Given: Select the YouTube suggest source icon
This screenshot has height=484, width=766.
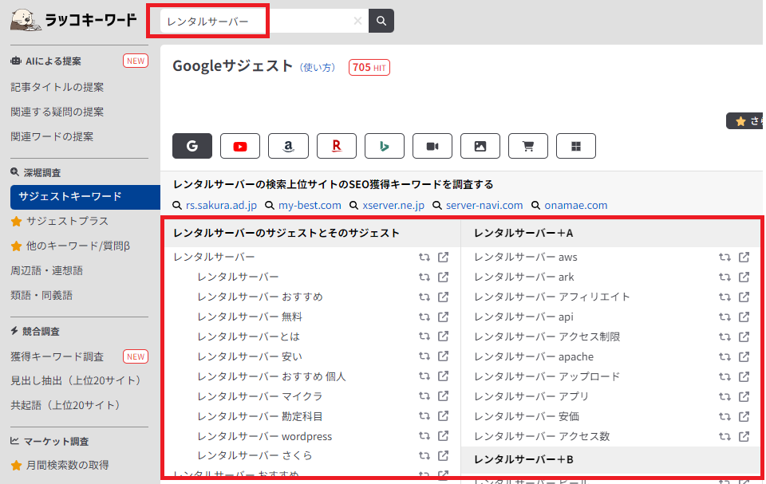Looking at the screenshot, I should [x=240, y=146].
